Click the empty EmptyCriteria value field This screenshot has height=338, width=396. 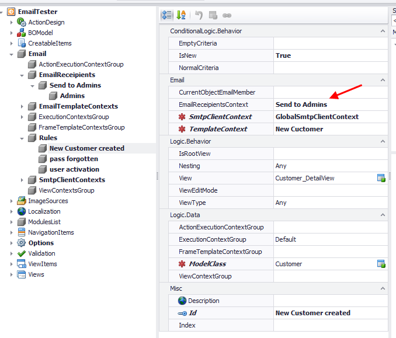point(331,43)
